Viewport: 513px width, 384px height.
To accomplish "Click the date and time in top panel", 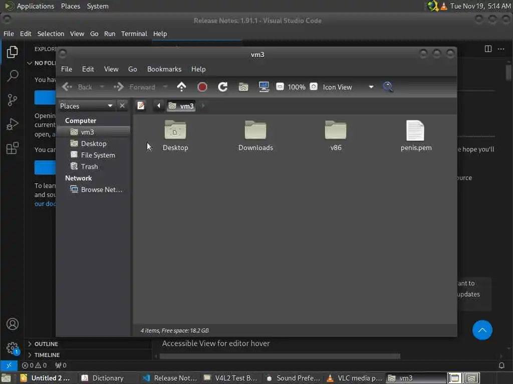I will click(x=480, y=6).
